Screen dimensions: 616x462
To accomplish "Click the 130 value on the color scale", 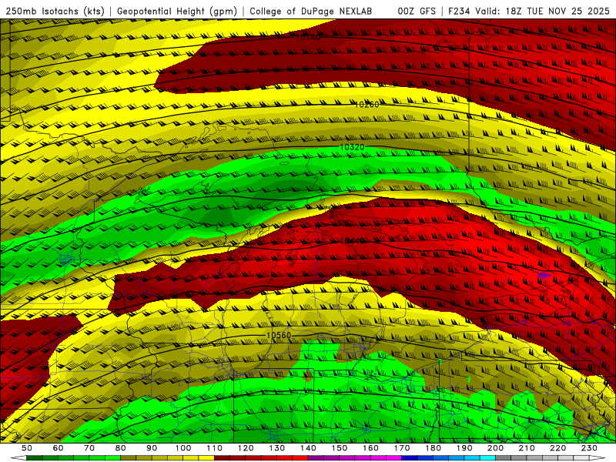I will (277, 448).
